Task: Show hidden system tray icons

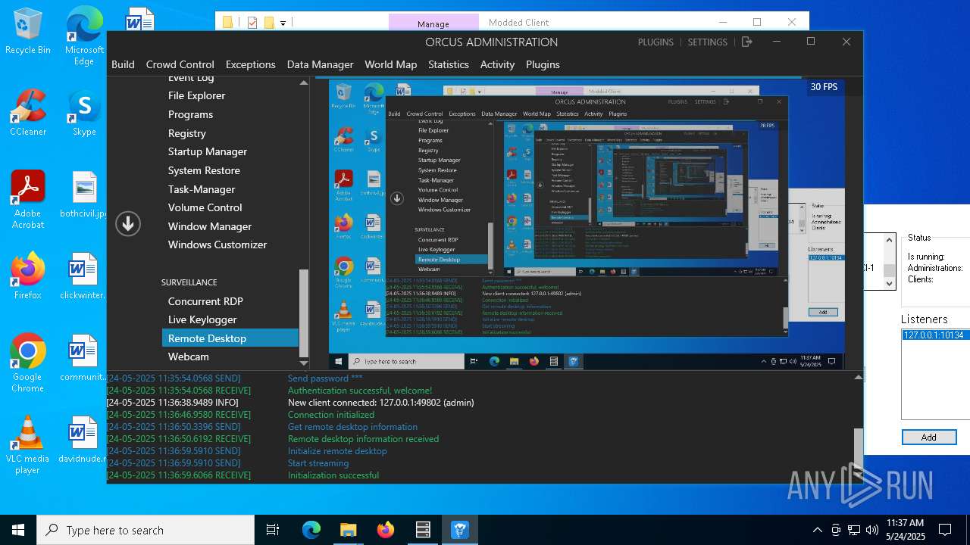Action: (x=817, y=530)
